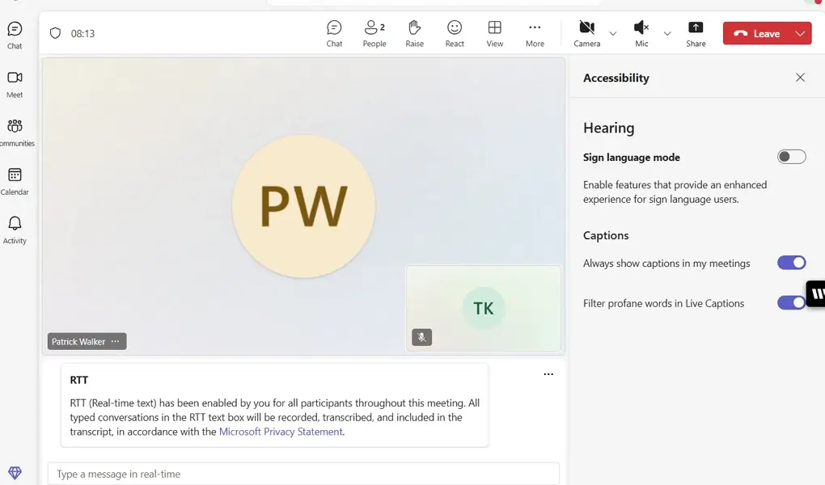
Task: Disable always show captions in meetings
Action: [791, 262]
